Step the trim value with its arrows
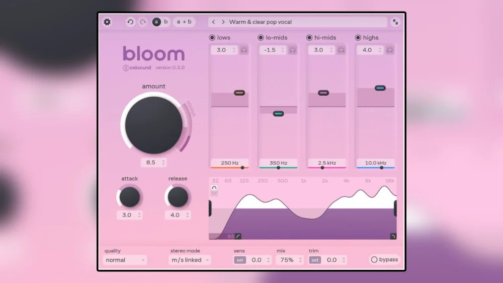This screenshot has width=503, height=283. point(344,260)
